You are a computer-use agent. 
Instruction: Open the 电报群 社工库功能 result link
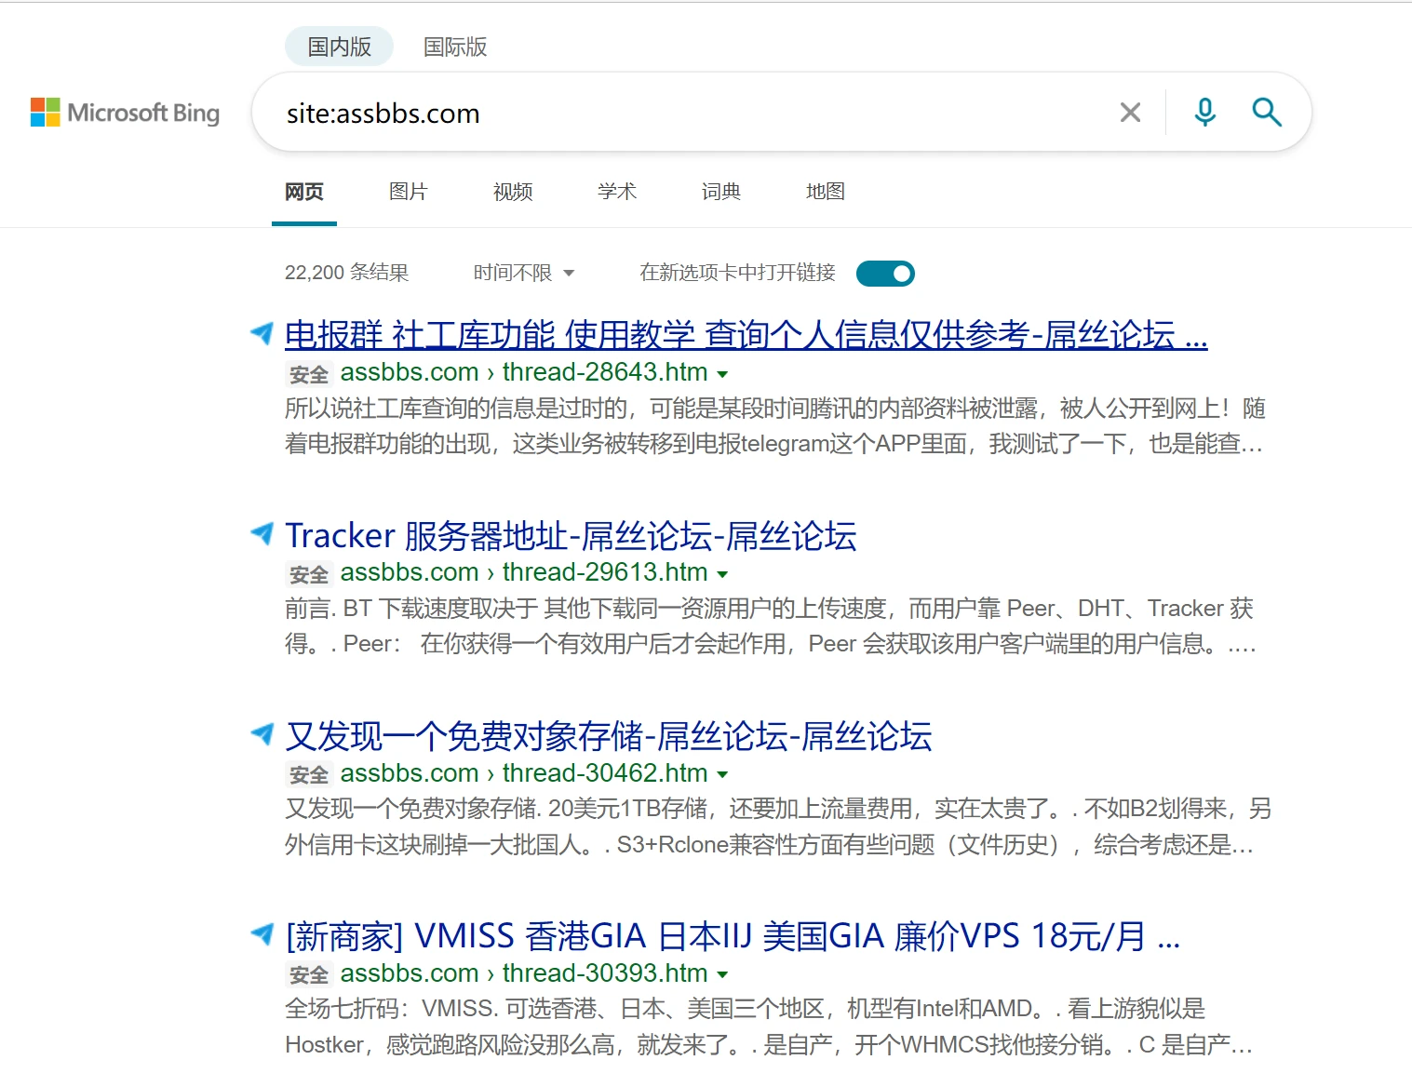745,335
